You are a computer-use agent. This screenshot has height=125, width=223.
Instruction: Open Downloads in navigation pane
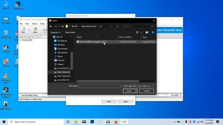point(62,52)
